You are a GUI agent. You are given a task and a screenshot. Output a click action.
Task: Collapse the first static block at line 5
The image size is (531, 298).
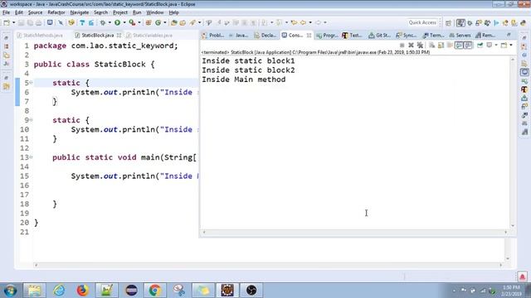(x=31, y=83)
